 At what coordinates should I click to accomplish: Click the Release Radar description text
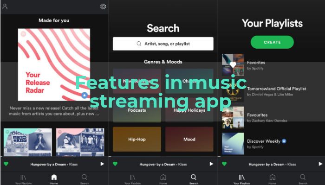54,111
